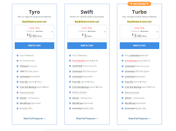Click Turbo 'Free Site Backup (worth $57/yr)' text

coord(140,87)
